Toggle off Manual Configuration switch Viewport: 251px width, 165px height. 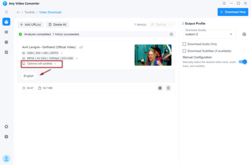coord(243,62)
